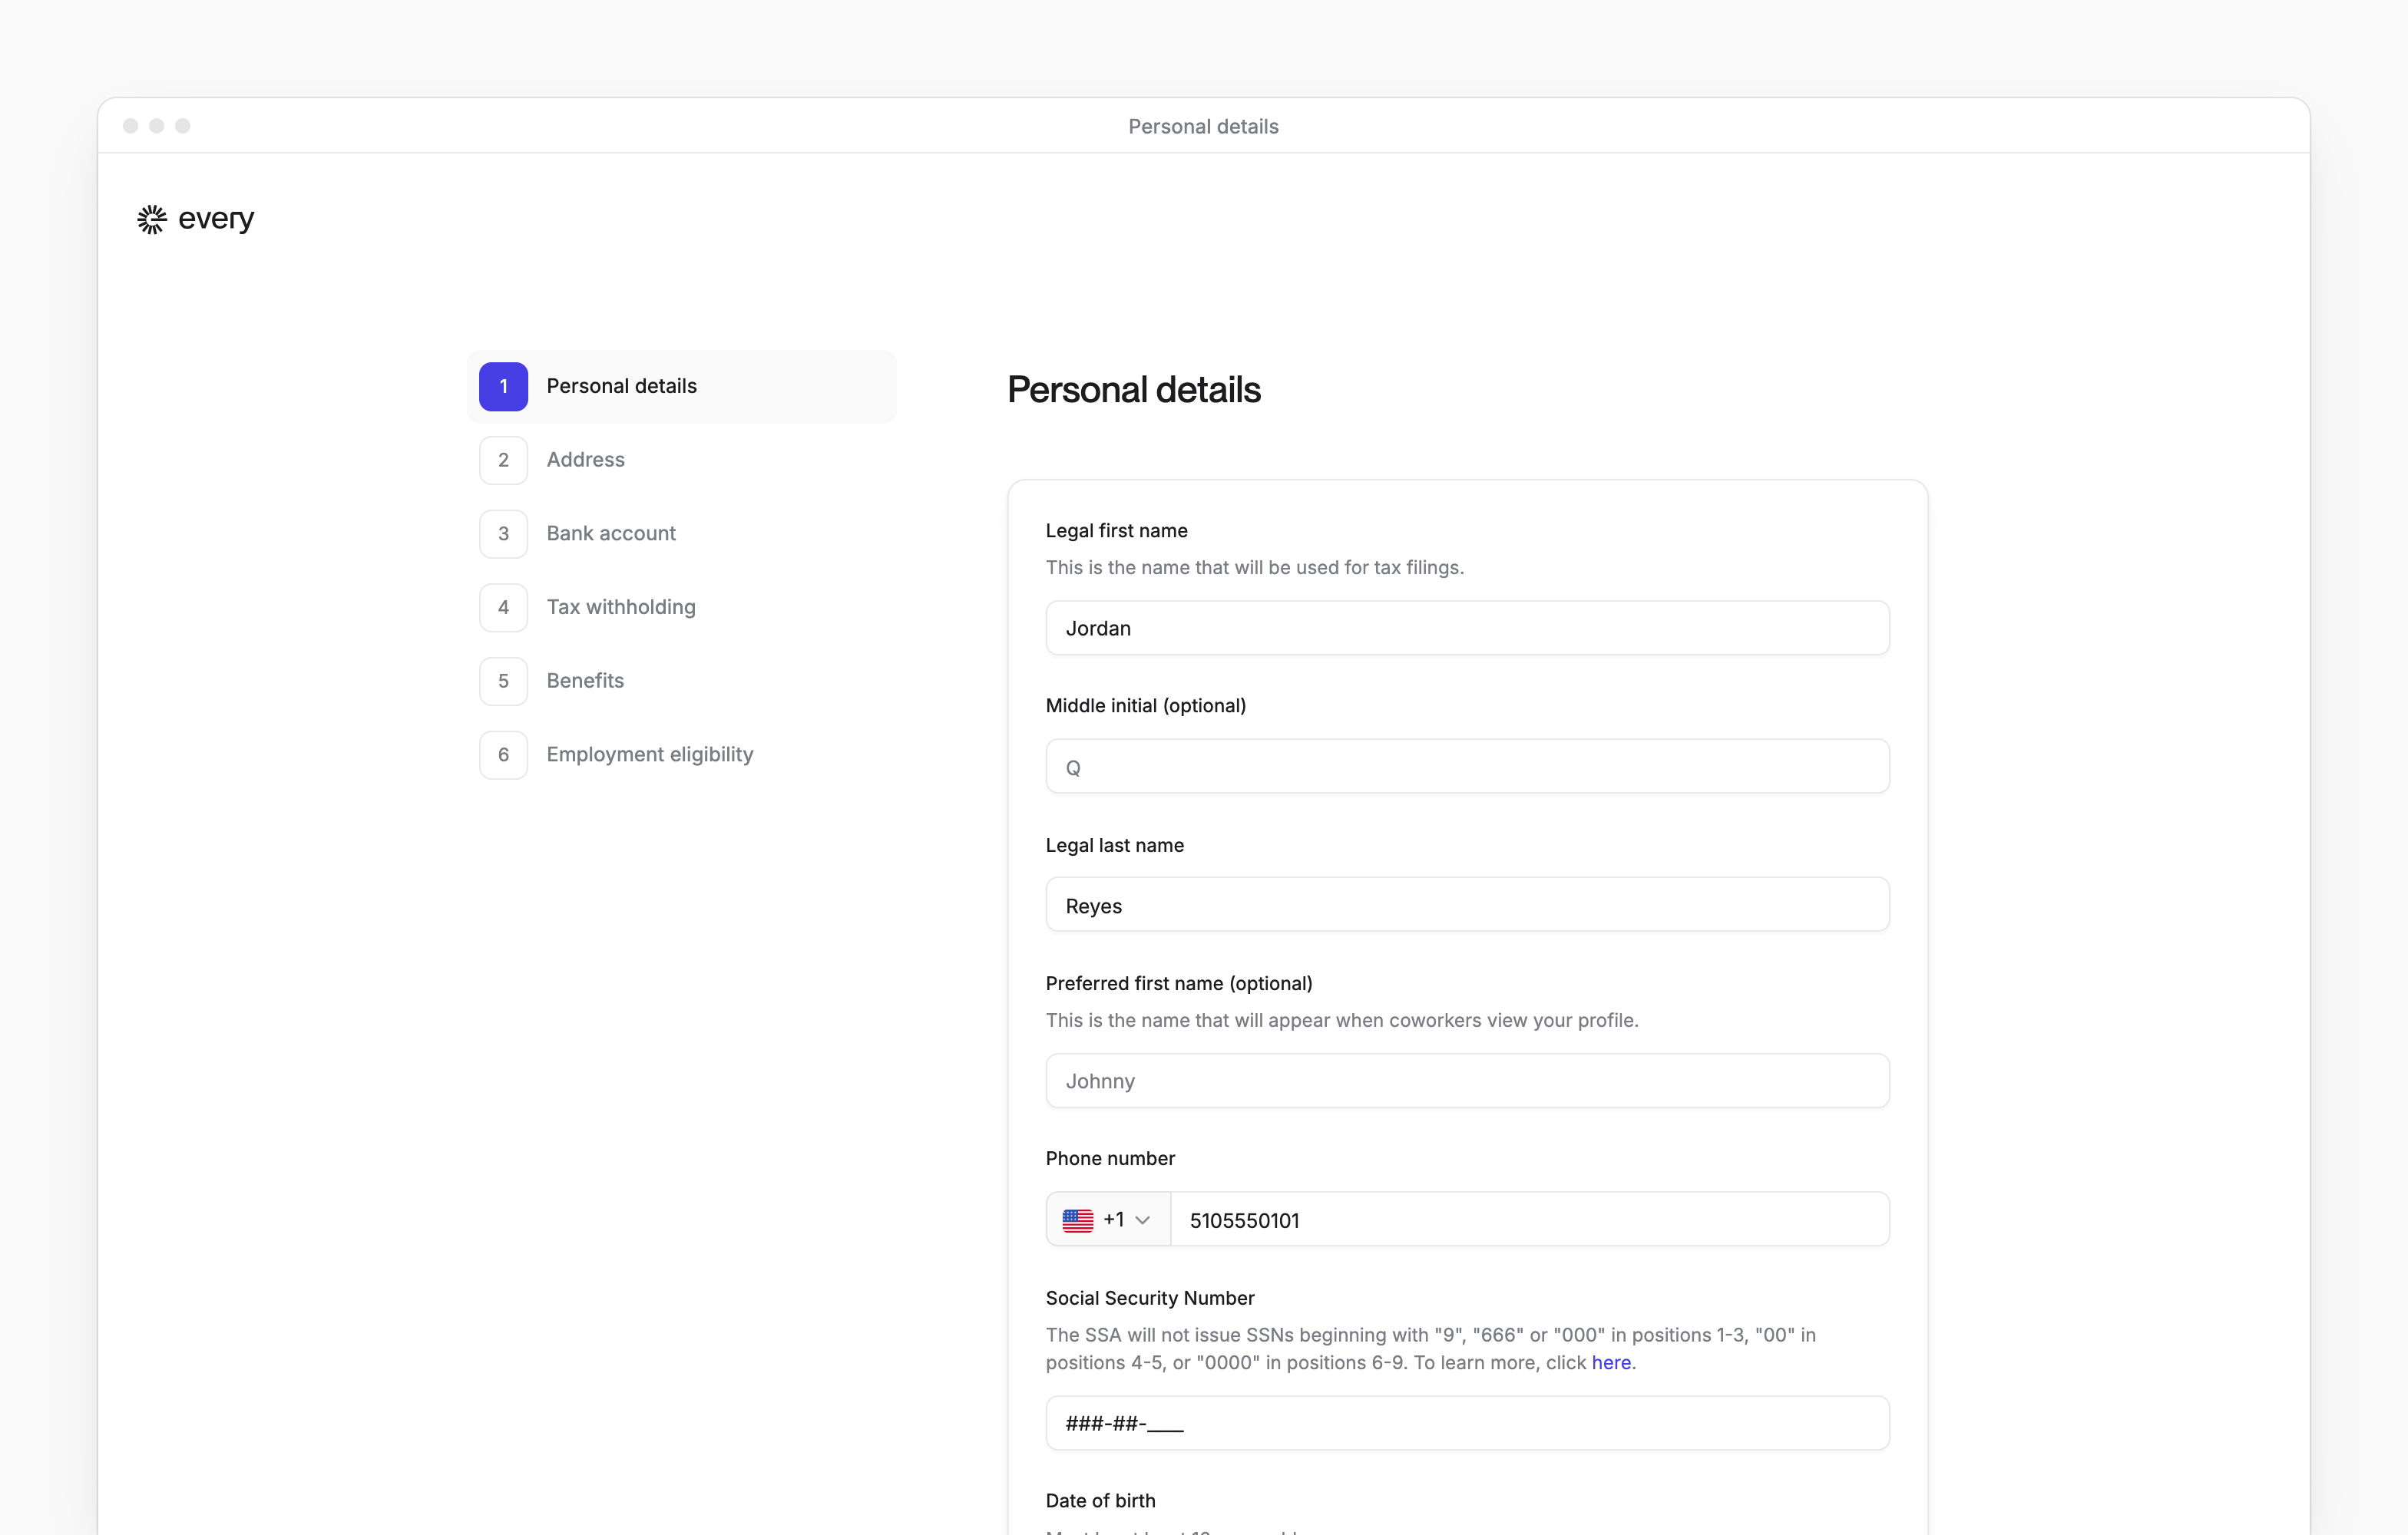Select step 6 number badge
Image resolution: width=2408 pixels, height=1535 pixels.
coord(503,754)
